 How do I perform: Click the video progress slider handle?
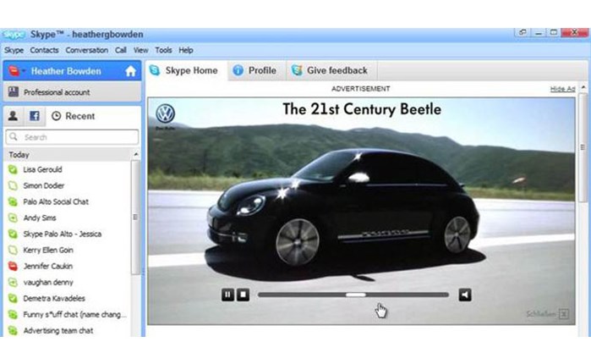(x=355, y=295)
